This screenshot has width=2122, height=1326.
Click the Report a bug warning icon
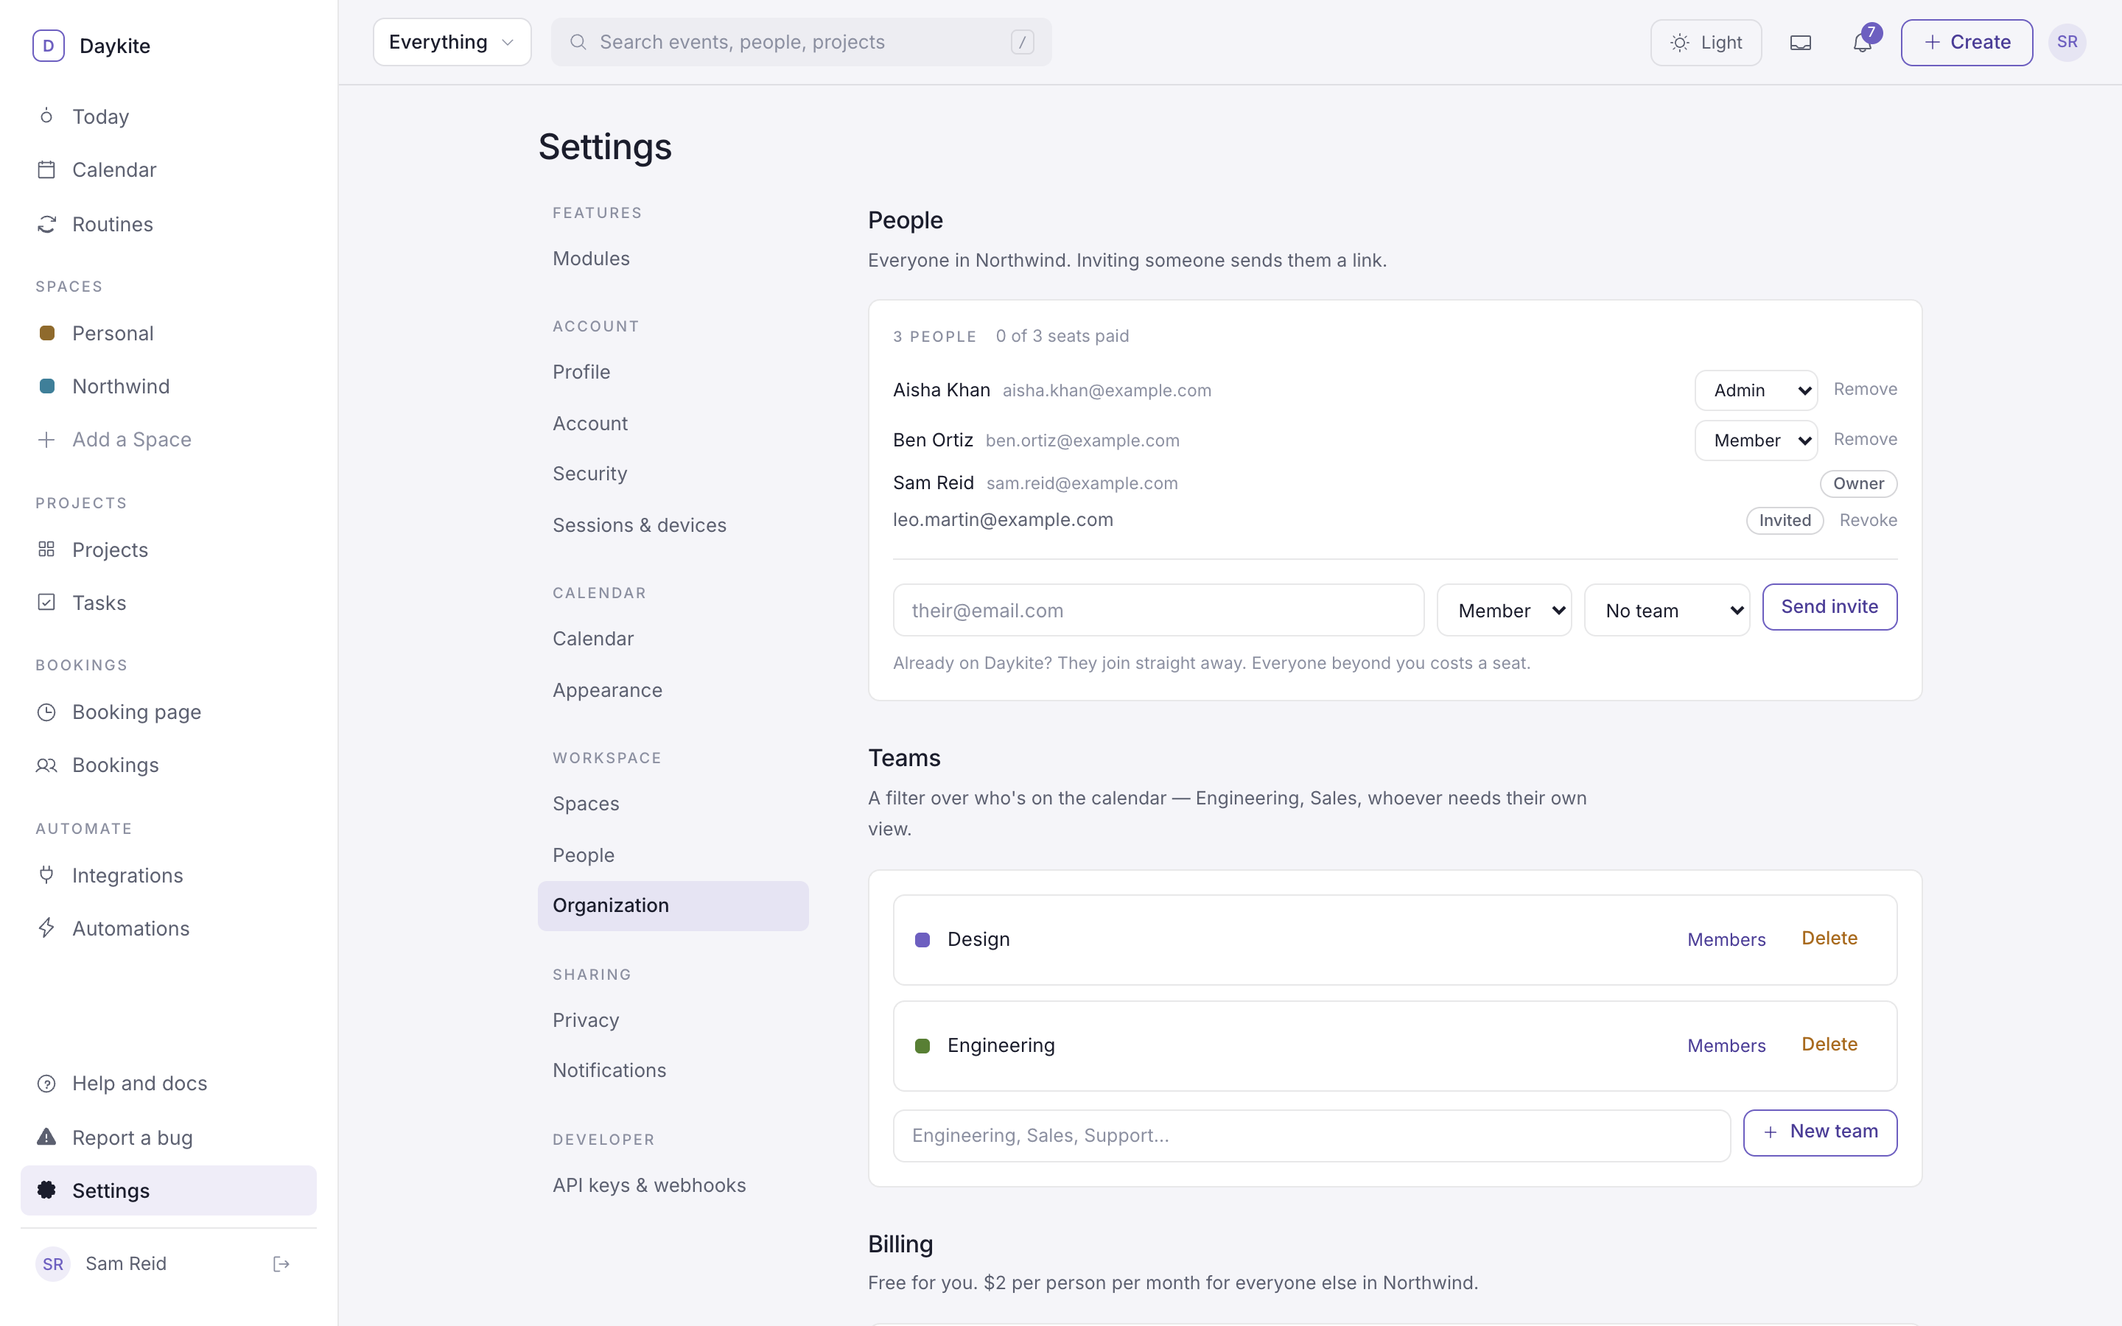46,1137
